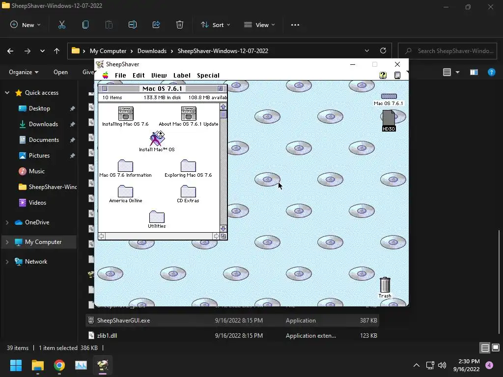Go back in Explorer navigation
This screenshot has height=377, width=503.
click(x=10, y=51)
